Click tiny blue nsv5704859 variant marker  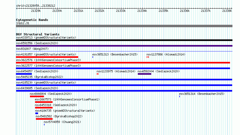44,125
